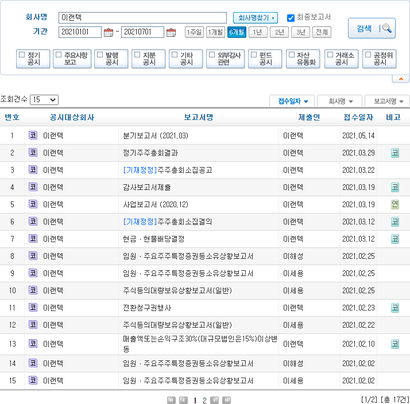Check the 거래소공시 filter
The height and width of the screenshot is (404, 410).
coord(330,55)
